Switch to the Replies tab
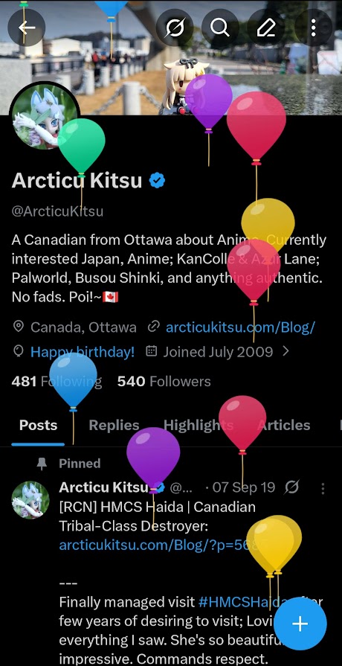 [114, 425]
